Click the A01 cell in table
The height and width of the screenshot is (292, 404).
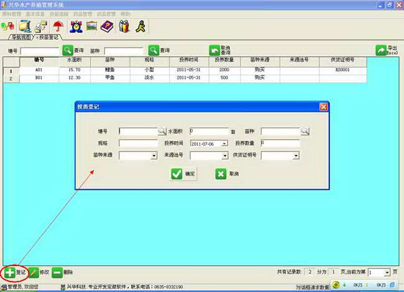39,70
